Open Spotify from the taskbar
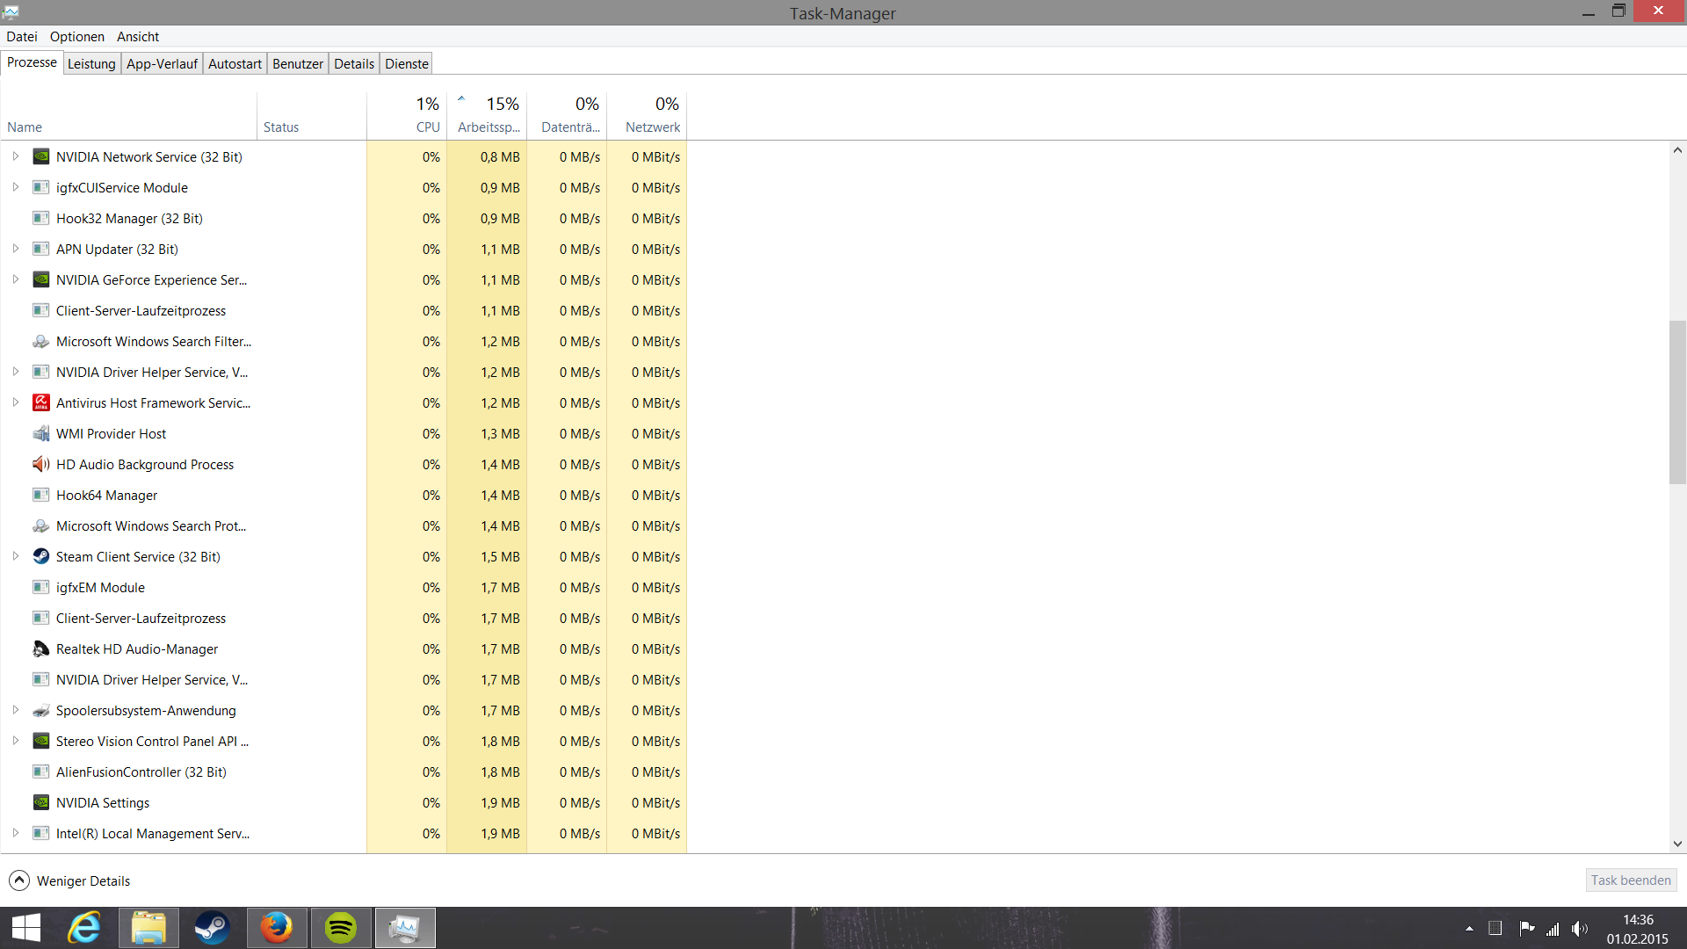The image size is (1687, 949). point(341,928)
